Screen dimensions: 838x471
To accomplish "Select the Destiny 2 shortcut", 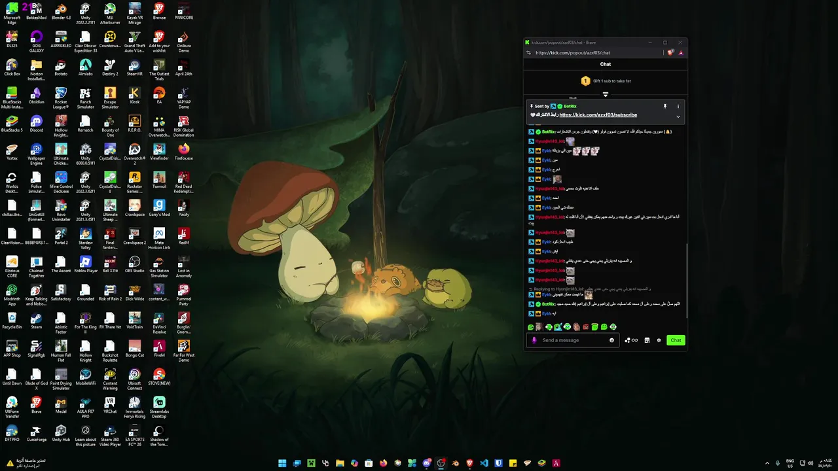I will pyautogui.click(x=110, y=68).
